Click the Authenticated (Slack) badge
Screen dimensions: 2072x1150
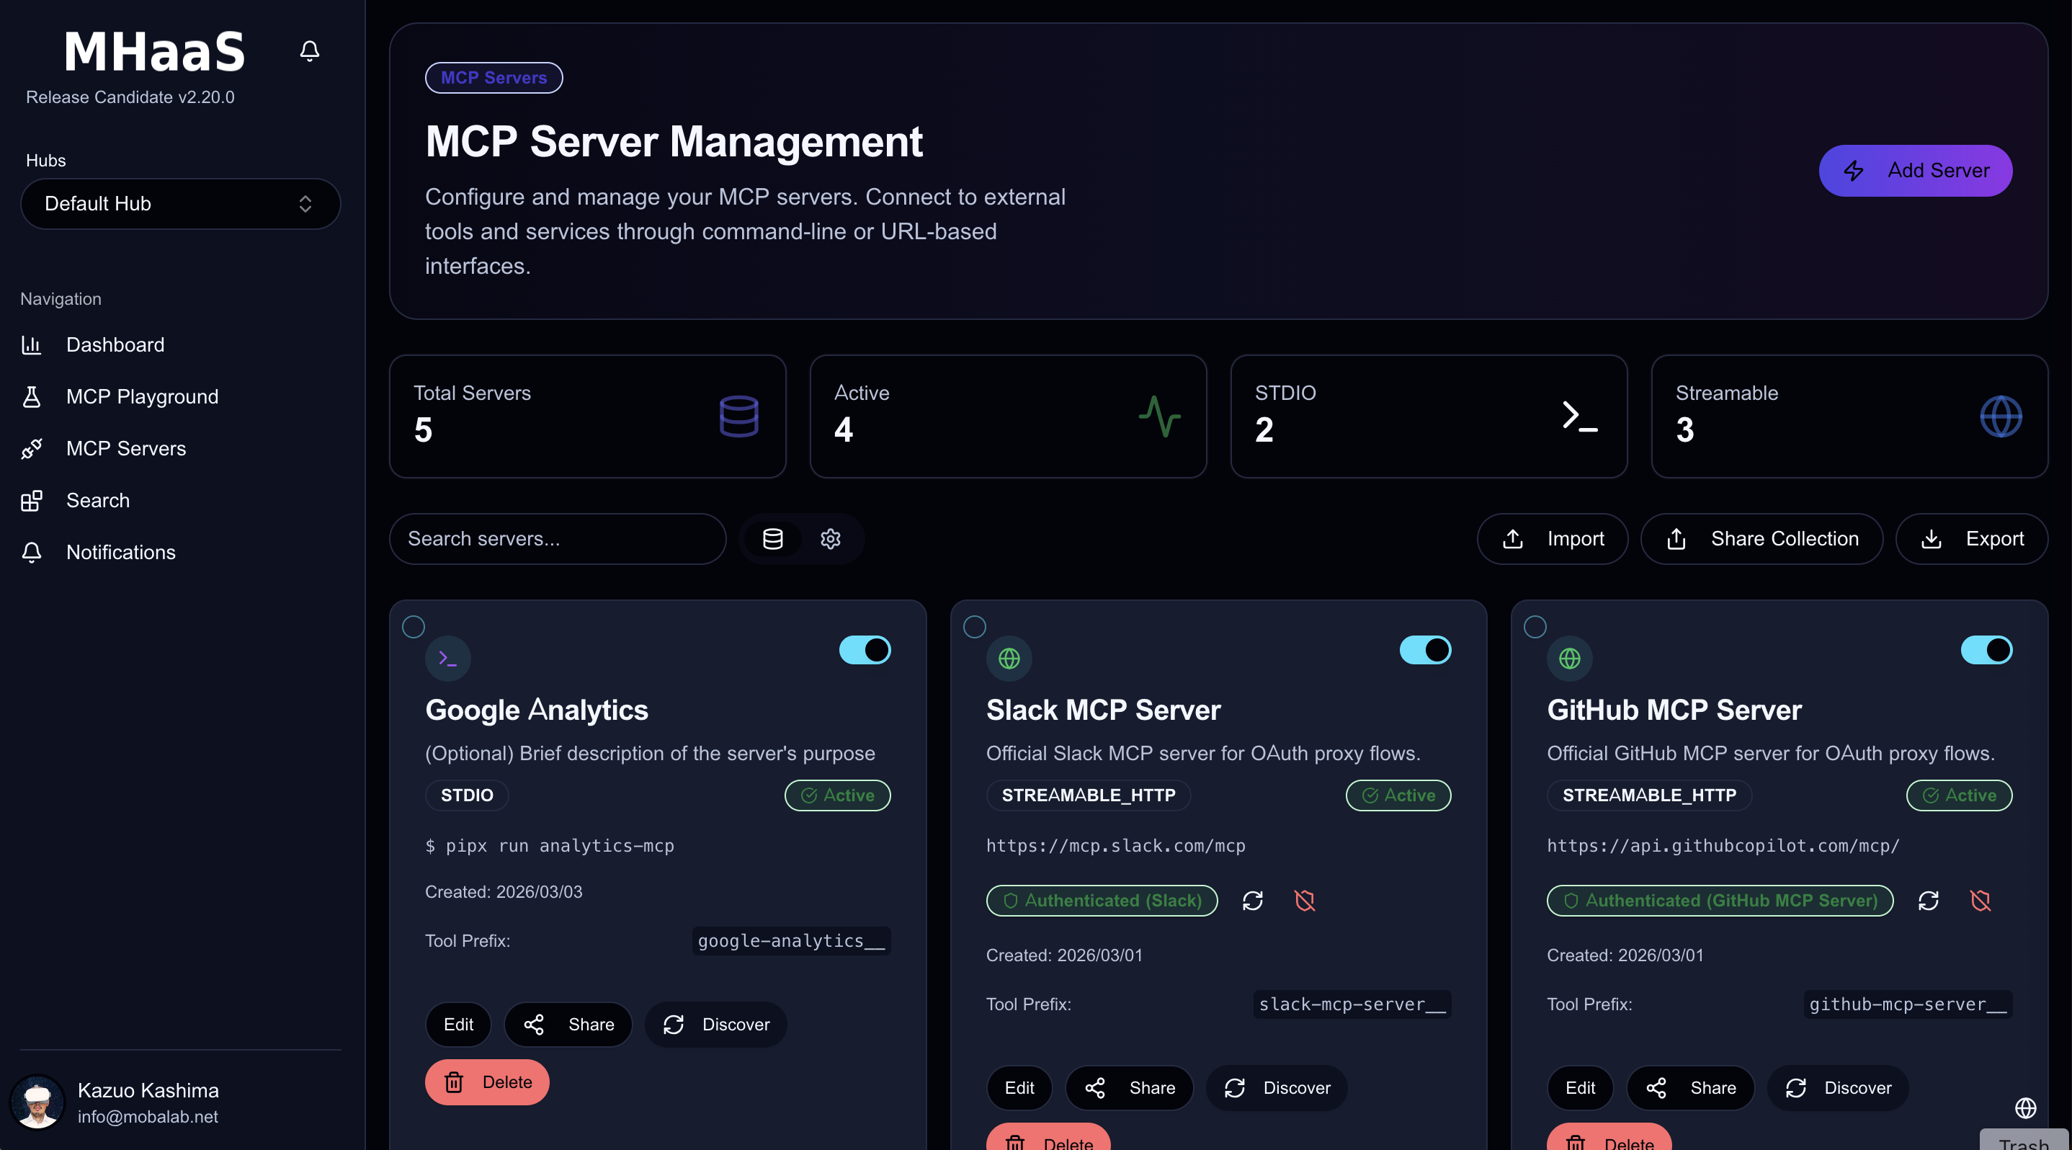click(x=1102, y=901)
